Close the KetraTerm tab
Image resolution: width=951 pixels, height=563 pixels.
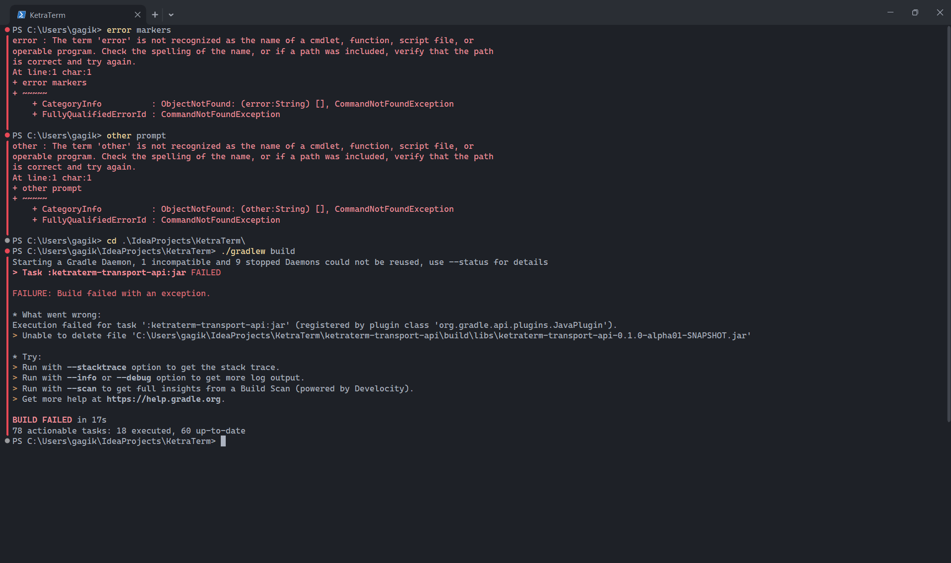coord(137,15)
